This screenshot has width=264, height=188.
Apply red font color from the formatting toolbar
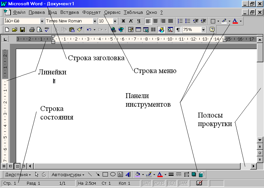click(x=235, y=21)
